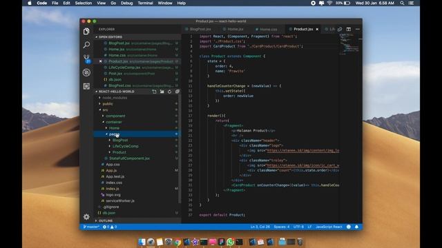Click UTF-8 encoding in status bar

click(x=298, y=227)
